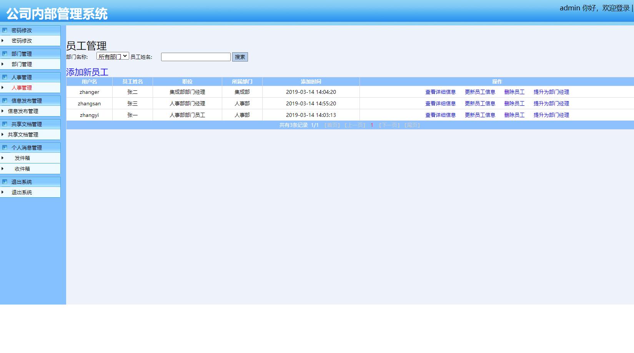View detailed info for zhanger
Screen dimensions: 634x353
pos(440,92)
